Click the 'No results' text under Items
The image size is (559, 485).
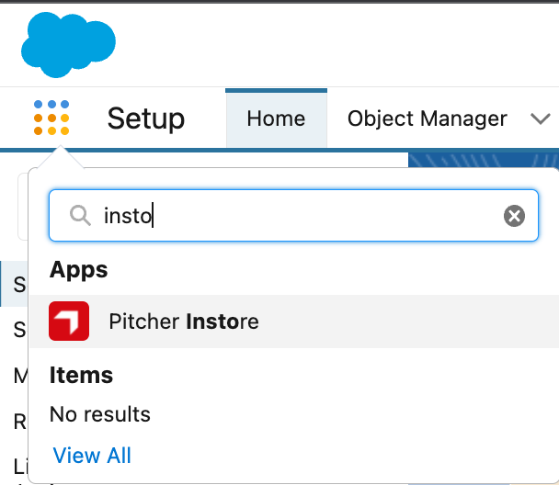pyautogui.click(x=100, y=414)
